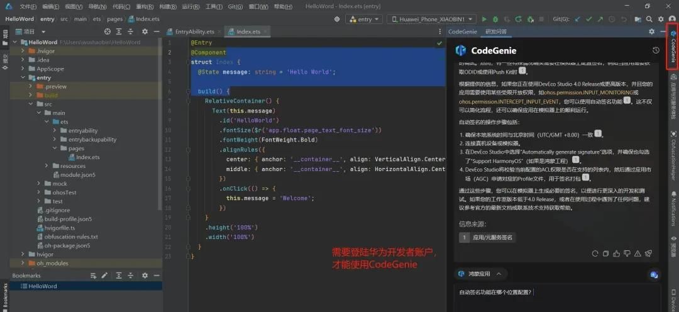Open CodeGenie chat history clock icon

[x=656, y=50]
